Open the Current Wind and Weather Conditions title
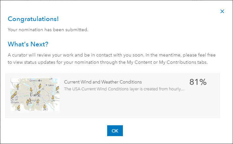233x144 pixels. click(103, 82)
